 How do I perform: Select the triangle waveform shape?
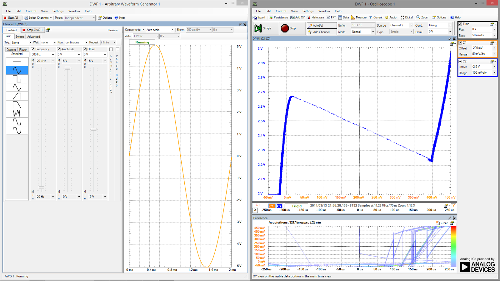(17, 87)
